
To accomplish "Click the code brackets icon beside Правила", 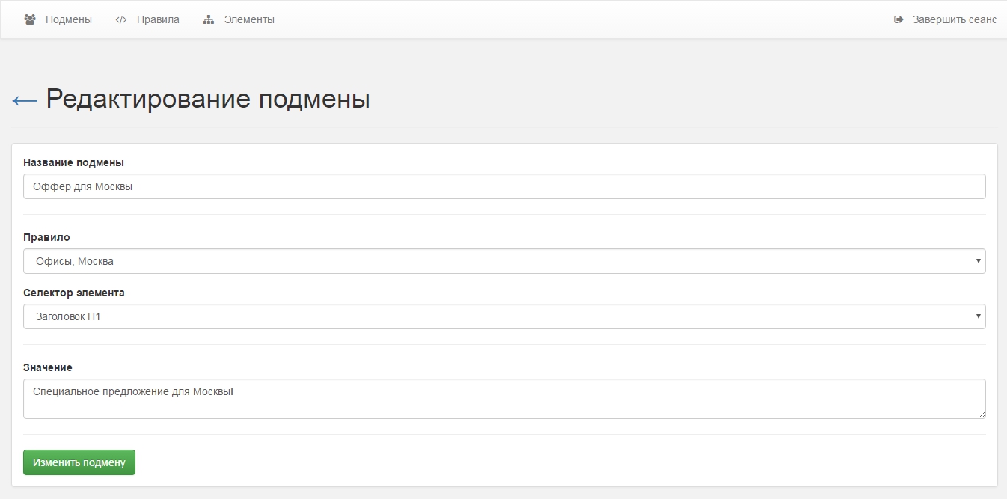I will (121, 19).
